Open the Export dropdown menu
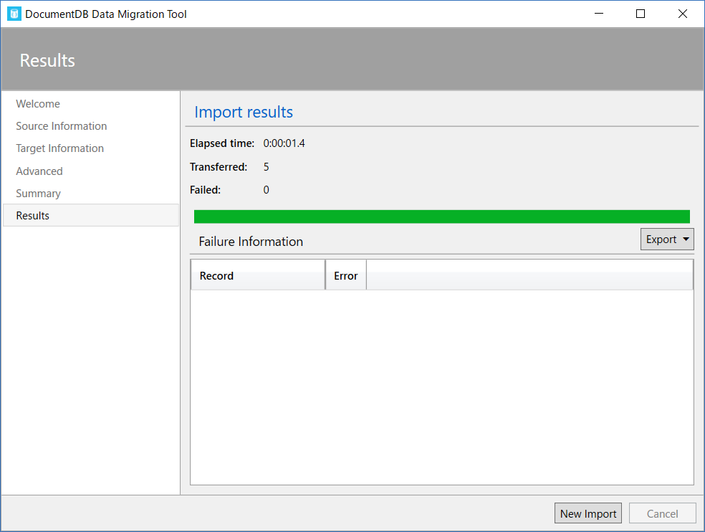The width and height of the screenshot is (705, 532). [667, 239]
